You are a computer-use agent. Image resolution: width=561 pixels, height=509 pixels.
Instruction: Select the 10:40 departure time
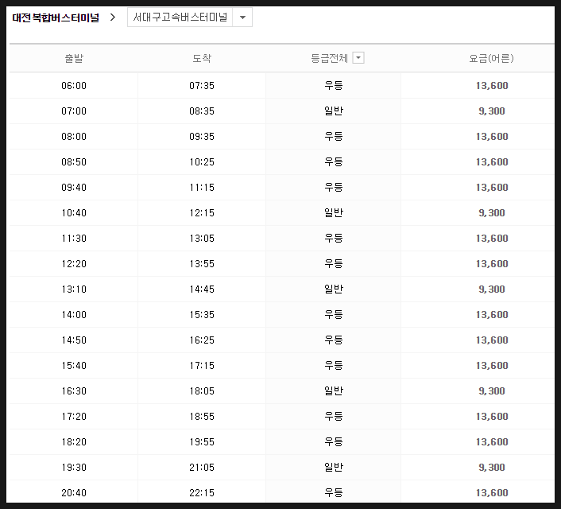[74, 213]
